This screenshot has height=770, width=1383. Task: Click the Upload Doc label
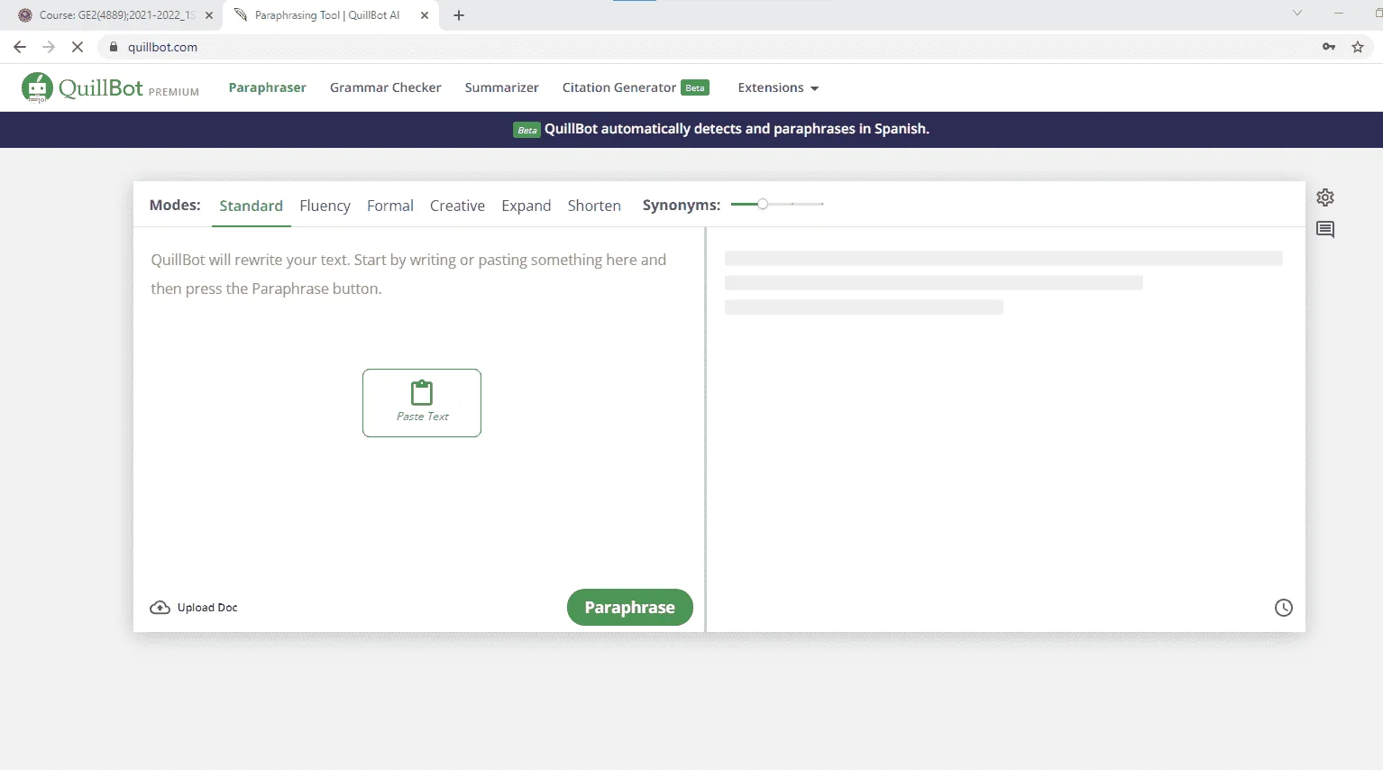(x=207, y=608)
